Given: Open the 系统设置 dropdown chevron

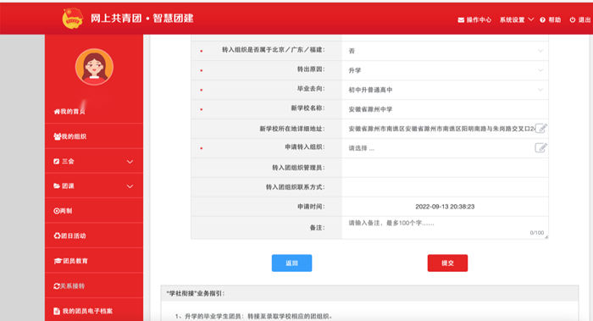Looking at the screenshot, I should point(531,19).
